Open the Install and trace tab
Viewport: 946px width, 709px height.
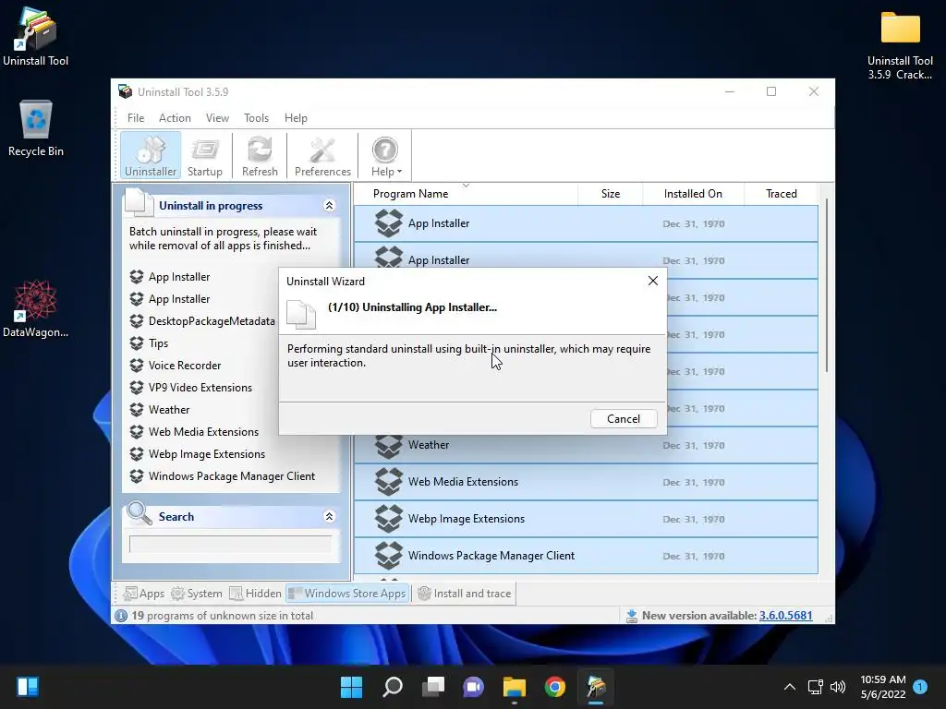pos(465,594)
